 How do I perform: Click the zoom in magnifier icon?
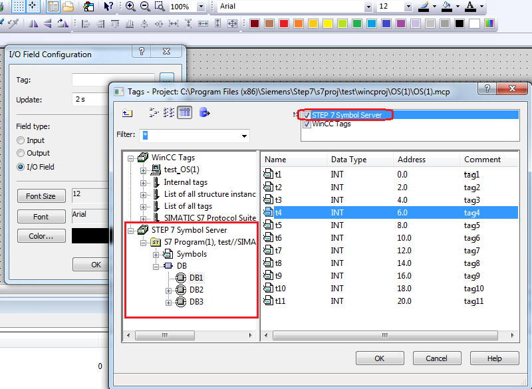pos(130,6)
